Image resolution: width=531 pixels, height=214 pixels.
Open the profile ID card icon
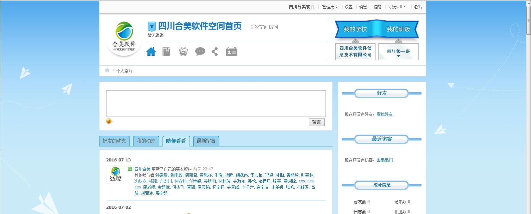click(x=232, y=52)
